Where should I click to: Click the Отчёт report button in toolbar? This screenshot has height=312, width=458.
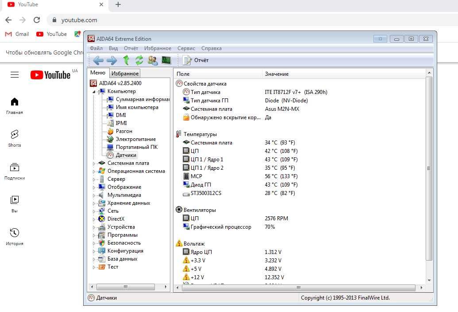click(196, 60)
